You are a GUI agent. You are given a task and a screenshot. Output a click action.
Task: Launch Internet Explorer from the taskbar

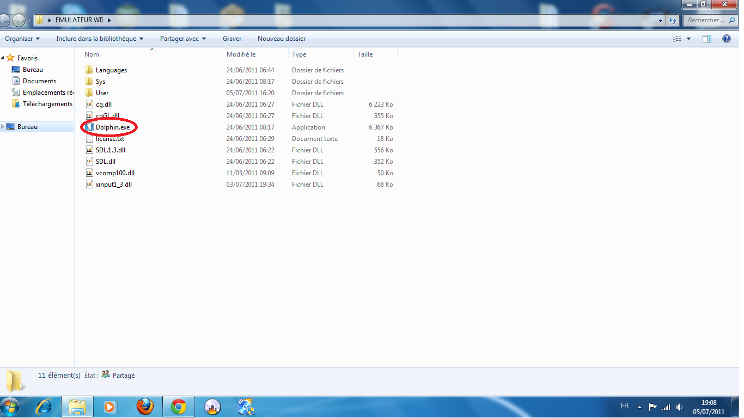(44, 407)
